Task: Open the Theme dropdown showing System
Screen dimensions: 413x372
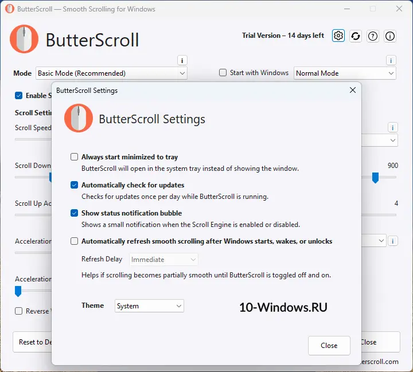Action: [x=149, y=306]
